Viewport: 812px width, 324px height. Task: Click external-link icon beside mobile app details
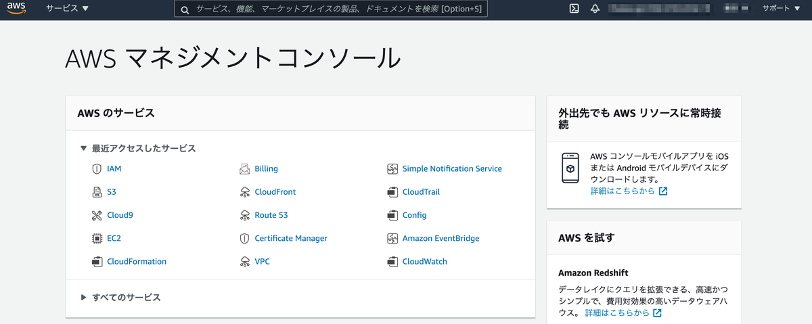pos(663,191)
